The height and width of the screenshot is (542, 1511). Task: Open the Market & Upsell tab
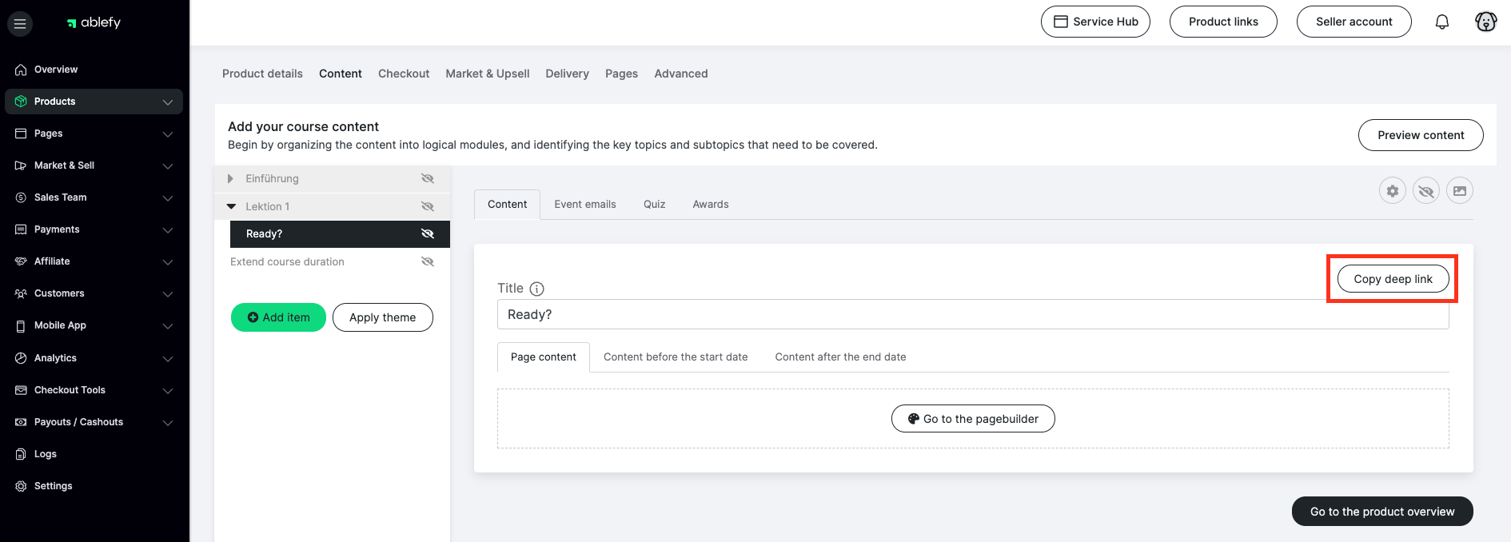[488, 74]
